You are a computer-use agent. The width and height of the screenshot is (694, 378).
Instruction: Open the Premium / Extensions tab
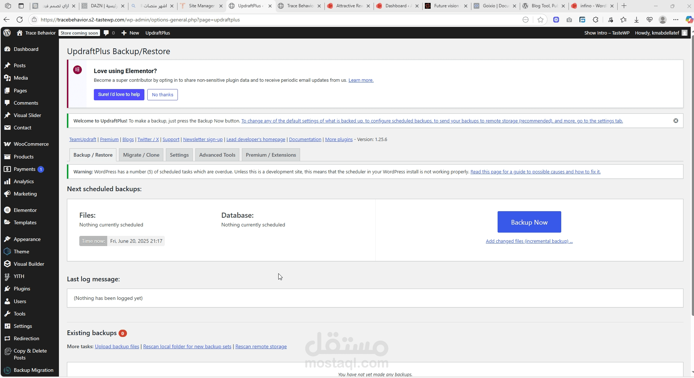[271, 155]
